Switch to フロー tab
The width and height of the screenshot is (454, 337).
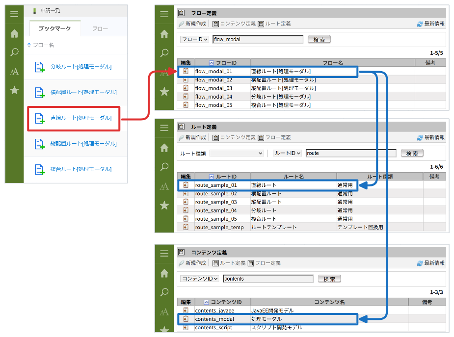point(100,28)
